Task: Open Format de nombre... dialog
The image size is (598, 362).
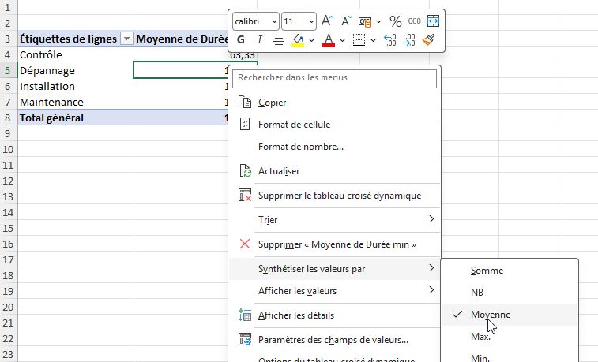Action: [334, 147]
